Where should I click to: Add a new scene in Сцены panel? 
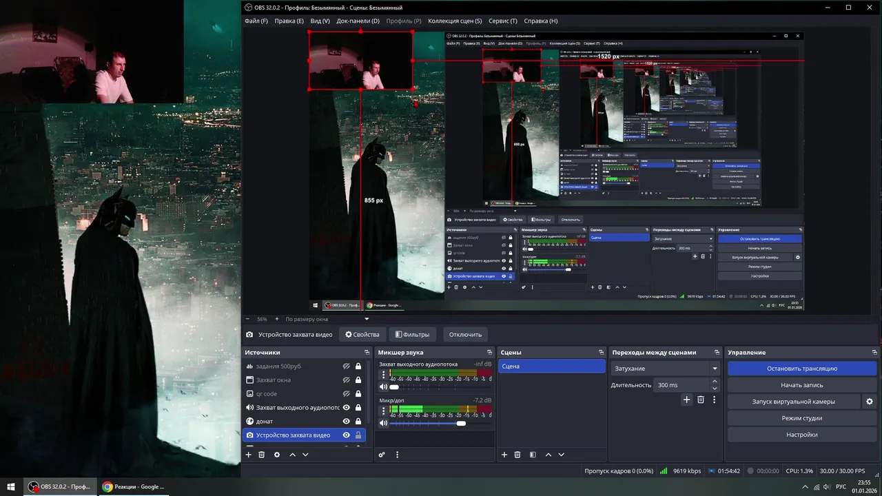click(504, 455)
